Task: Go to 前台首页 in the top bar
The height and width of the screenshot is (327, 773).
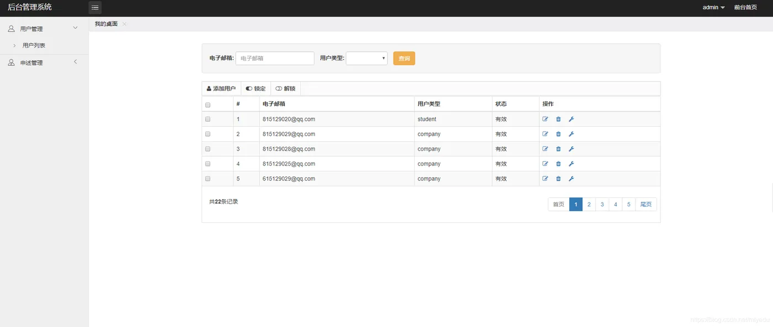Action: click(x=745, y=8)
